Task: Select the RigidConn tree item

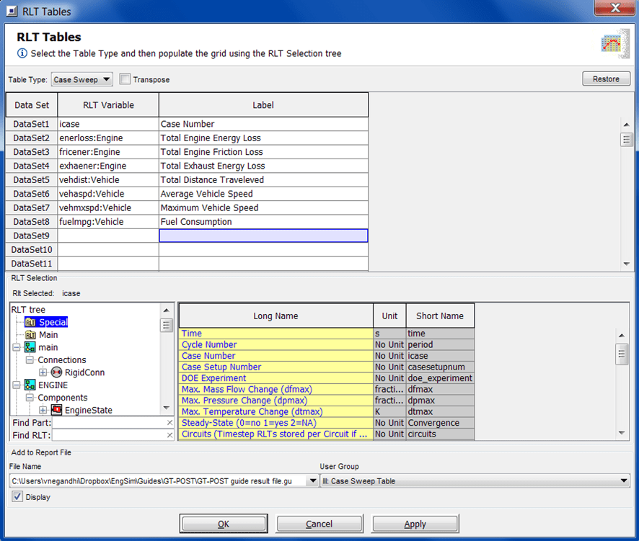Action: pyautogui.click(x=84, y=372)
